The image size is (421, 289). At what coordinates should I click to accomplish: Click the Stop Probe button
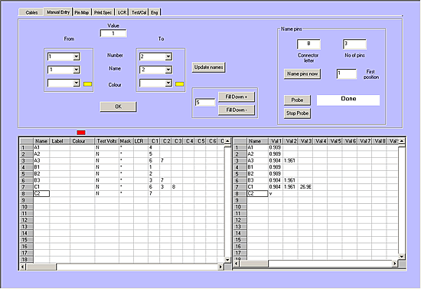pyautogui.click(x=297, y=113)
